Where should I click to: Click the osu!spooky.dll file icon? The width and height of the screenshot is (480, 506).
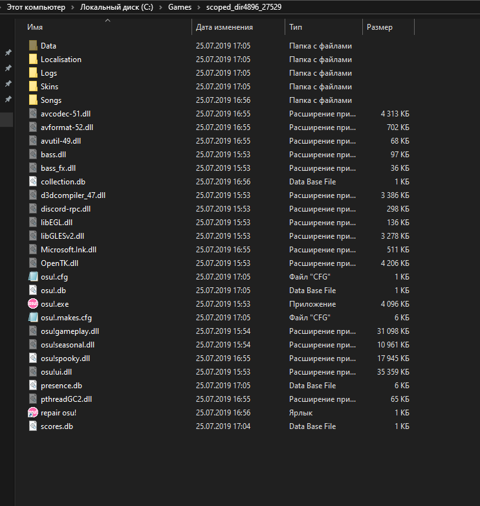tap(33, 358)
